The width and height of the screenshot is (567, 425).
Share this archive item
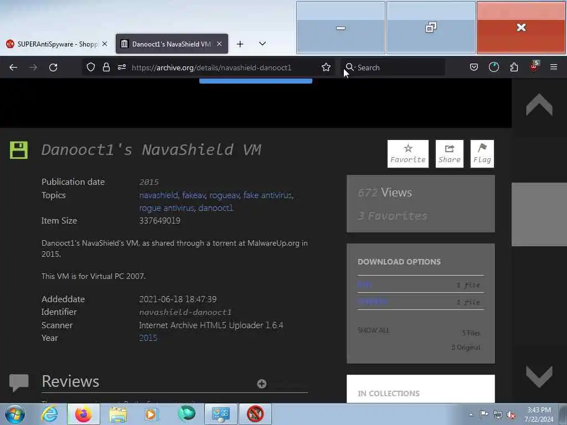450,154
